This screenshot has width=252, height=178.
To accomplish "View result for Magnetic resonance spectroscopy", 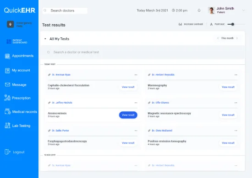I will pyautogui.click(x=228, y=115).
